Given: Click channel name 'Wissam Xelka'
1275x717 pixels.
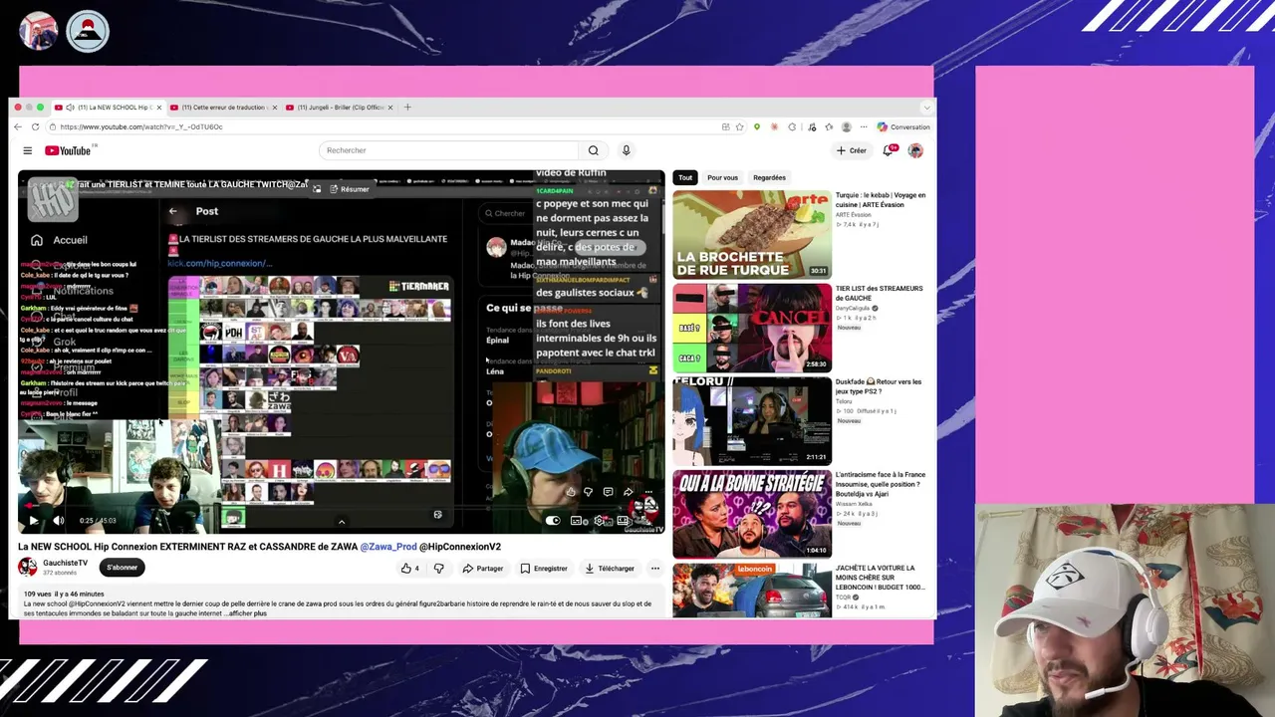Looking at the screenshot, I should [x=855, y=504].
